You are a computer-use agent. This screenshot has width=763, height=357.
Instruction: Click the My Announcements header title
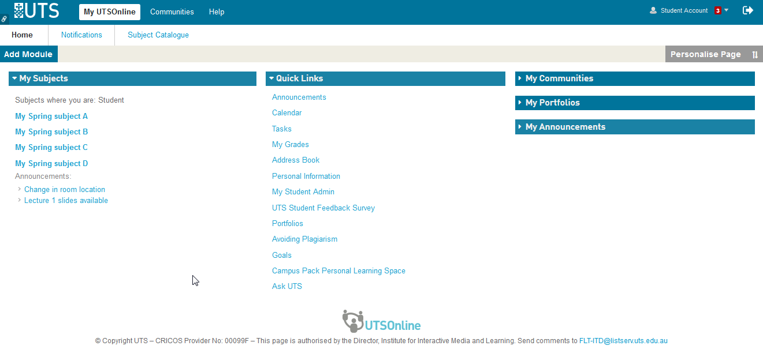point(565,127)
